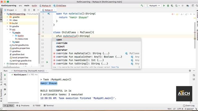Screen dimensions: 198x111
Task: Select override fun myDetails() suggestion
Action: click(97, 53)
